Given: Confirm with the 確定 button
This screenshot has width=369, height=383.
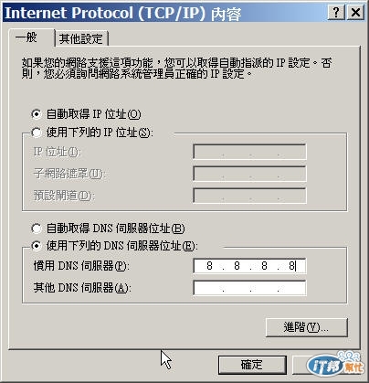Looking at the screenshot, I should [x=252, y=365].
